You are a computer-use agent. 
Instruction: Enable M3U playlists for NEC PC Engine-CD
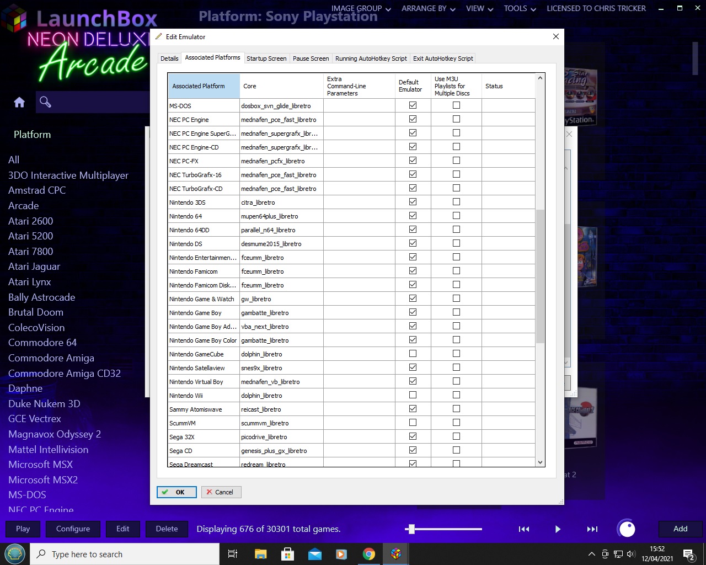[x=456, y=147]
